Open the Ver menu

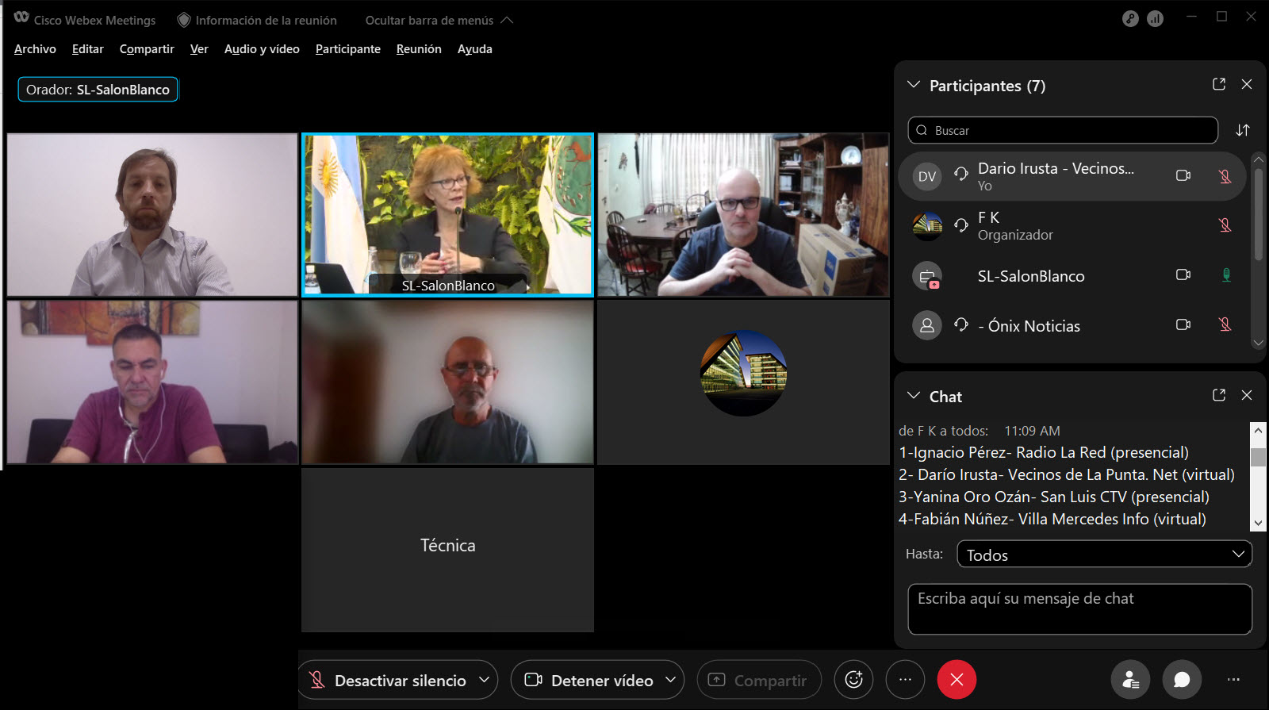tap(199, 49)
